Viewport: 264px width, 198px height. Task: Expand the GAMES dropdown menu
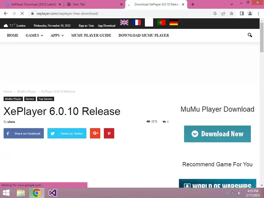[34, 35]
